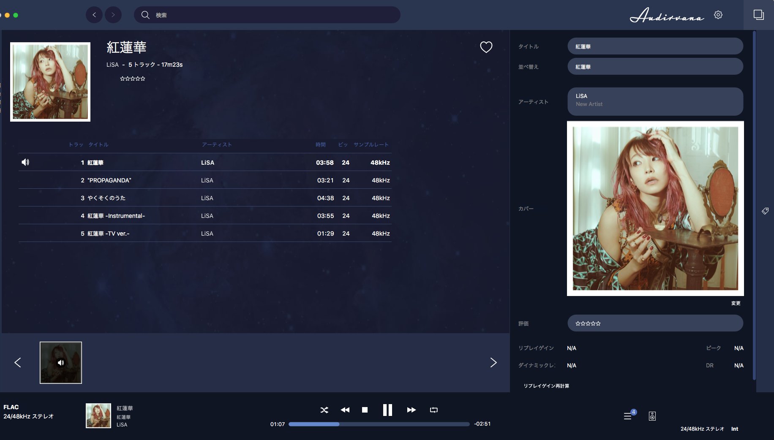This screenshot has width=774, height=440.
Task: Open the play queue list
Action: [628, 416]
